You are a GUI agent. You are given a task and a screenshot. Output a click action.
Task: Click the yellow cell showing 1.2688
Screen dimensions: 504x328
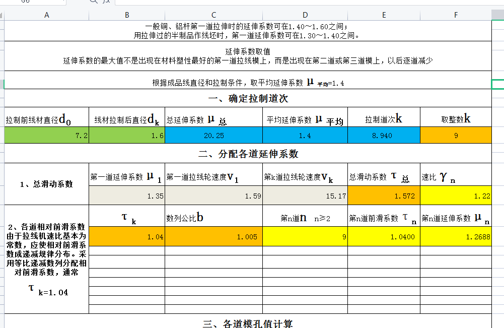[x=455, y=236]
